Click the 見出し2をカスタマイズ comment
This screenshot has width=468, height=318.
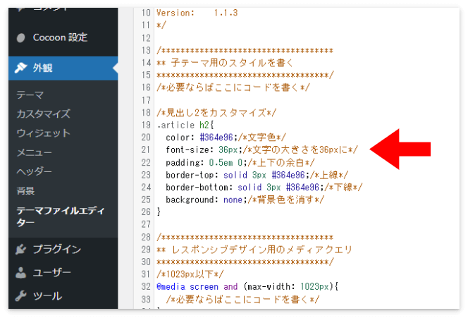coord(216,113)
